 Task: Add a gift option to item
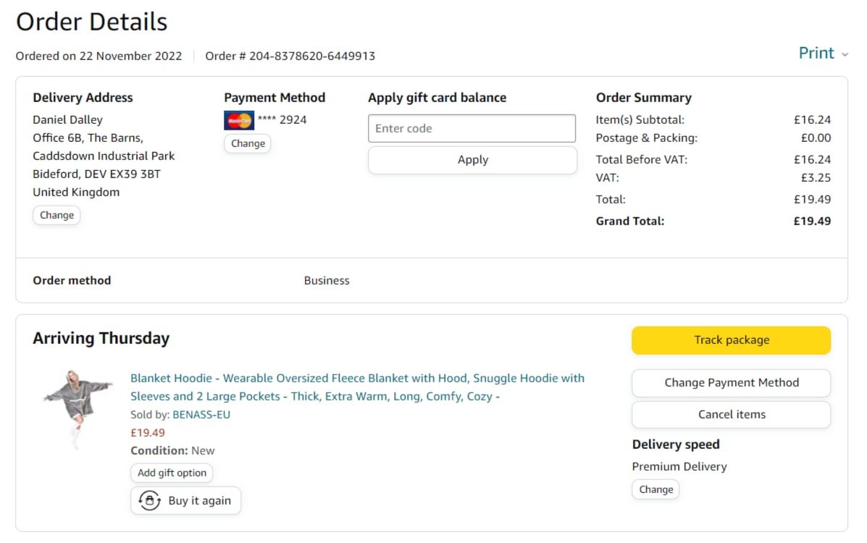click(172, 473)
